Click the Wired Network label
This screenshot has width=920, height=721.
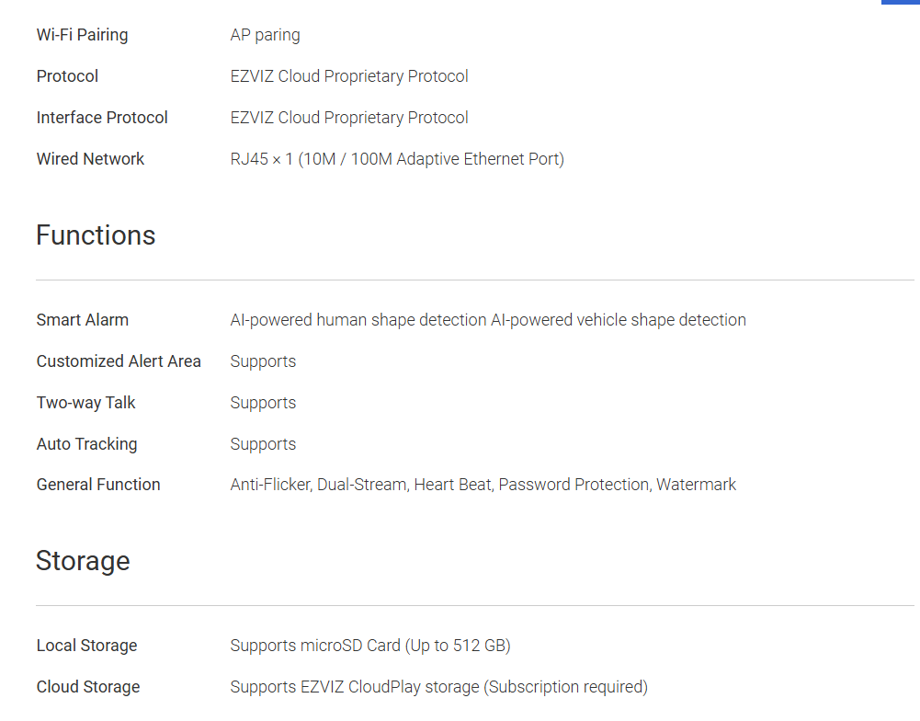[90, 159]
